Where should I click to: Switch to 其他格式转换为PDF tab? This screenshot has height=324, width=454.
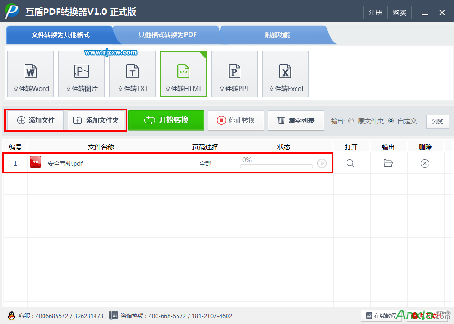(167, 35)
